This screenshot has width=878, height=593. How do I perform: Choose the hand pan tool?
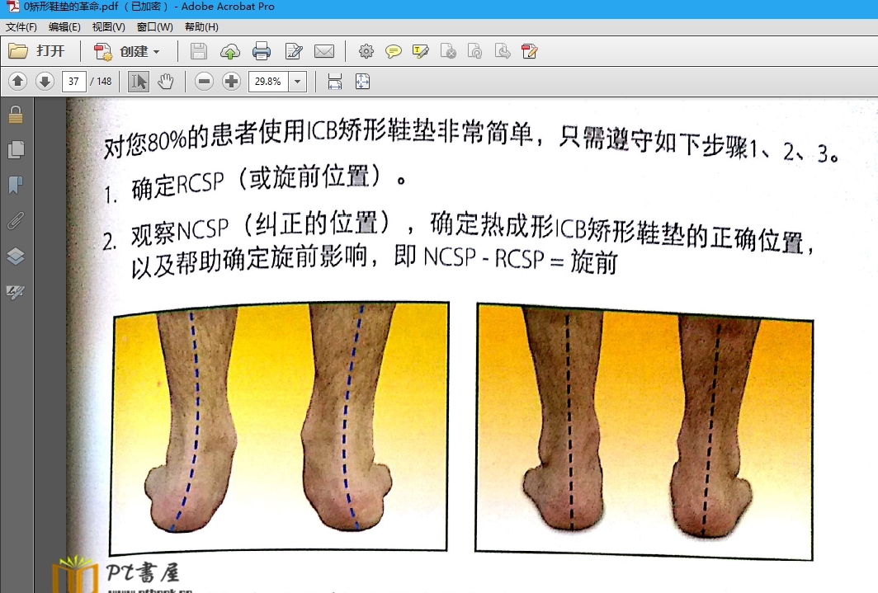pos(166,82)
